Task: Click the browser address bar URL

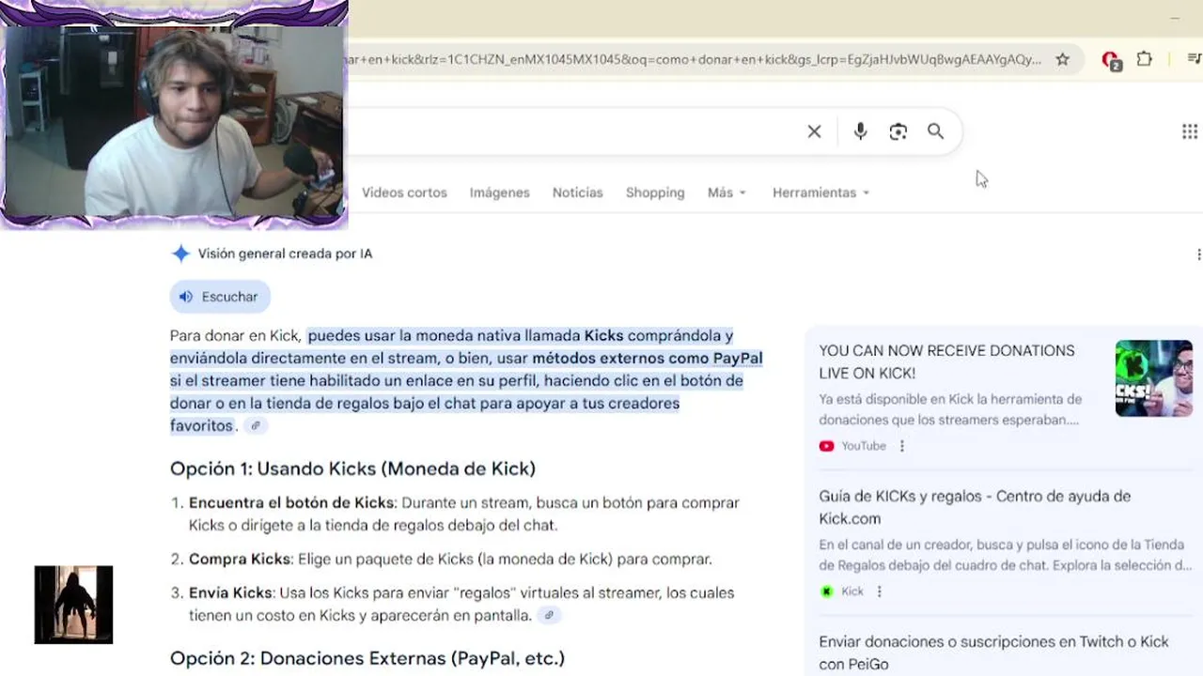Action: click(x=694, y=59)
